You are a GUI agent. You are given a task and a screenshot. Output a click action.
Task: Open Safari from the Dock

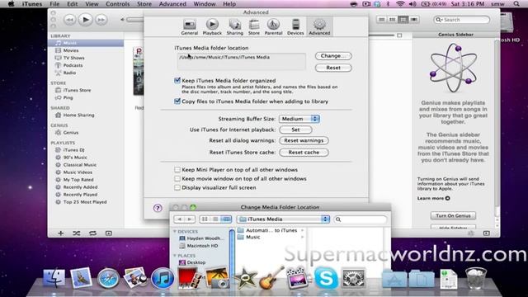pyautogui.click(x=108, y=279)
